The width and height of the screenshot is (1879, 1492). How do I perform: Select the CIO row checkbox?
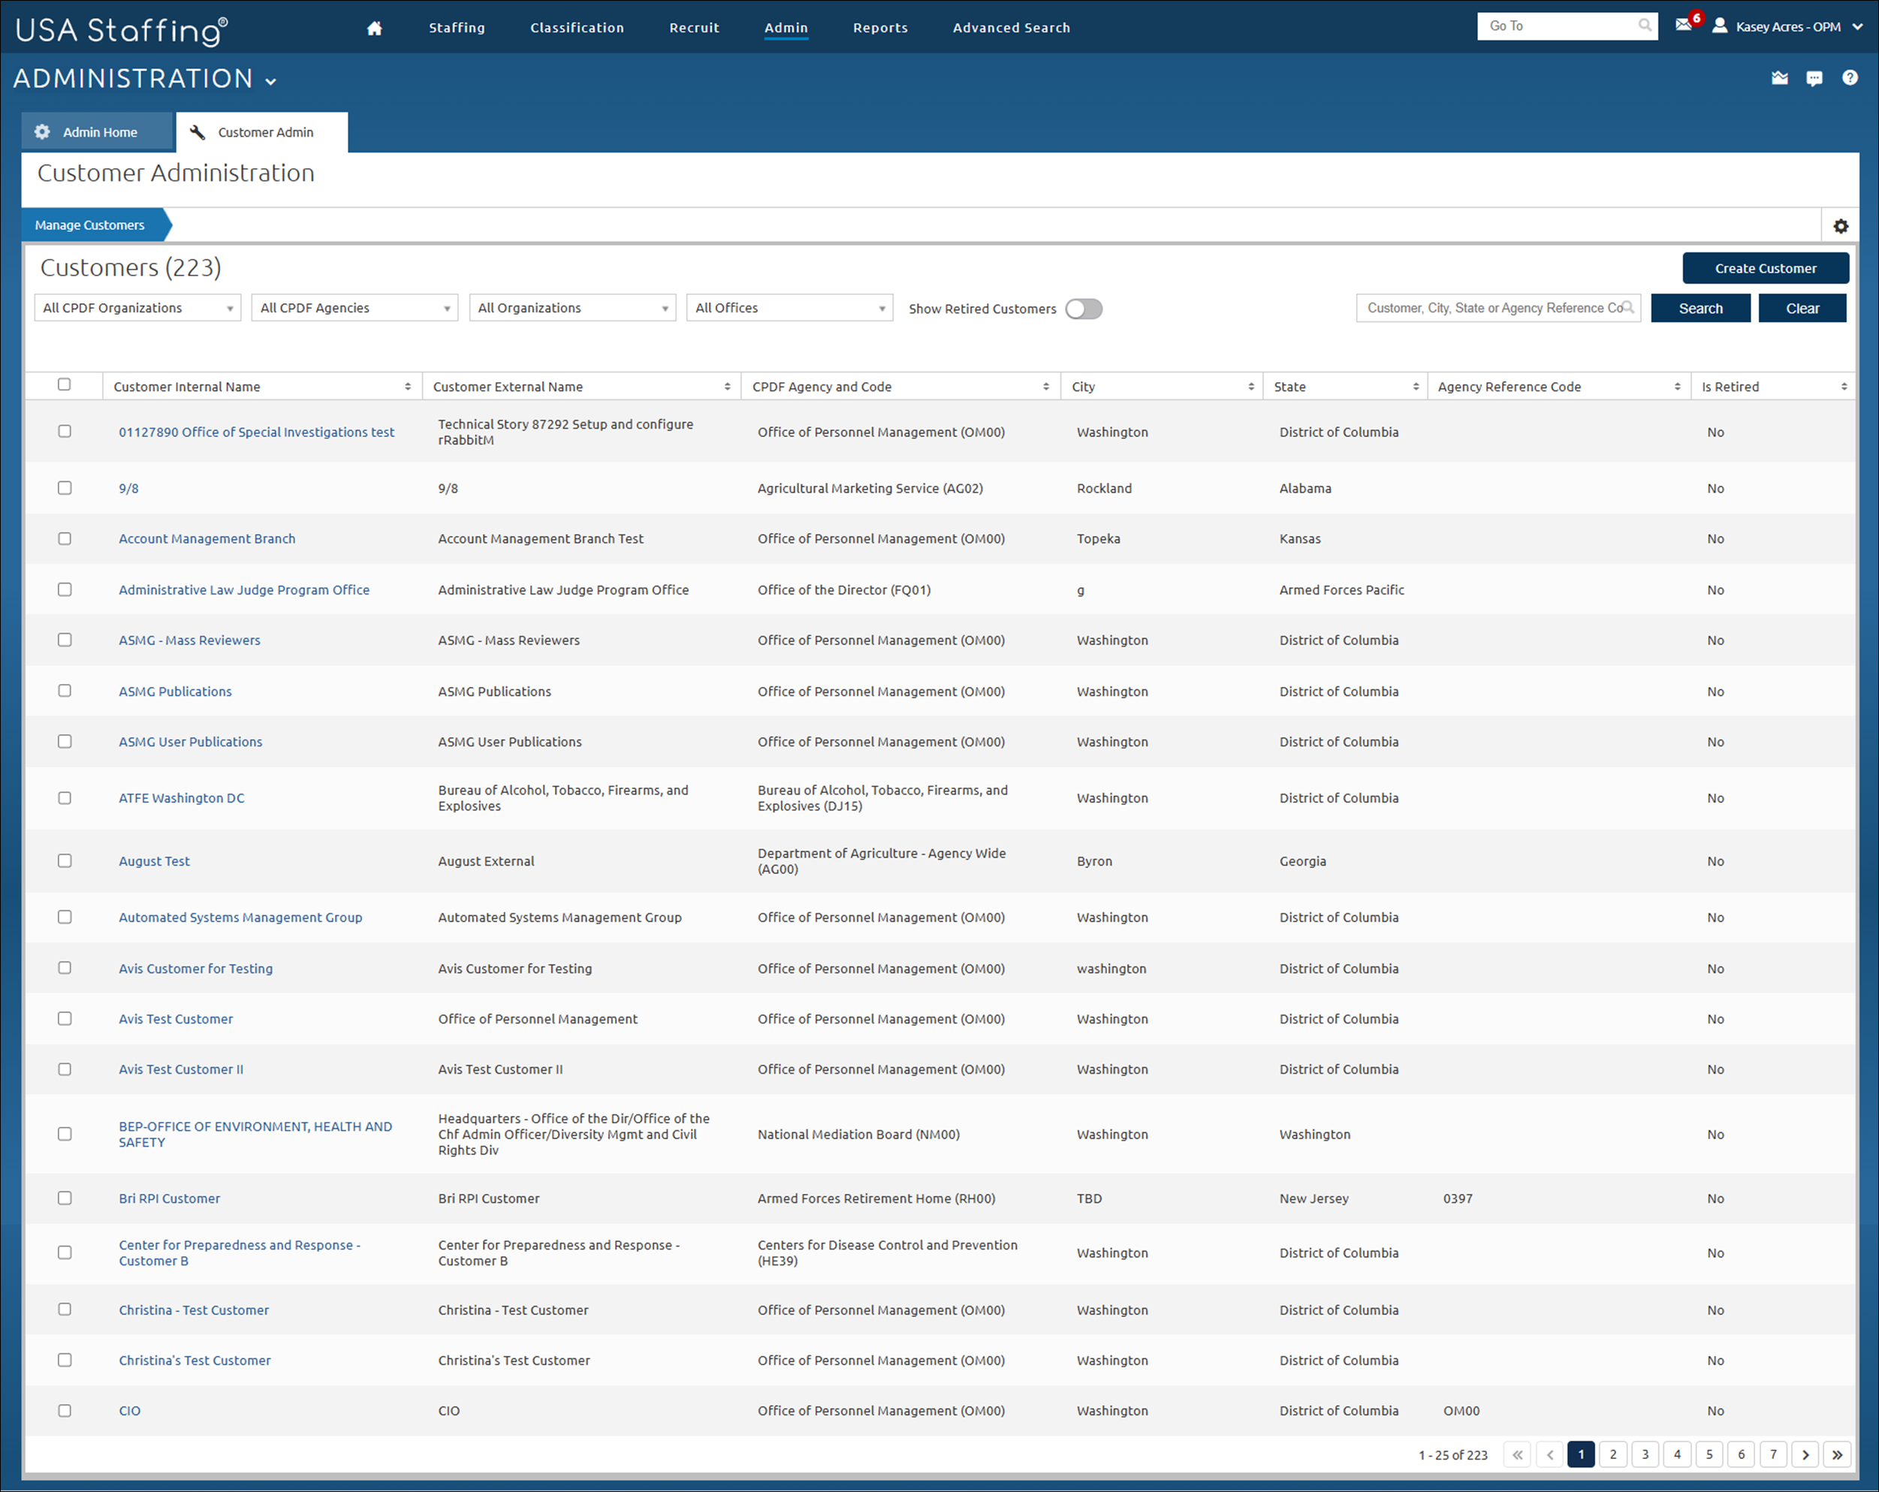[x=65, y=1411]
